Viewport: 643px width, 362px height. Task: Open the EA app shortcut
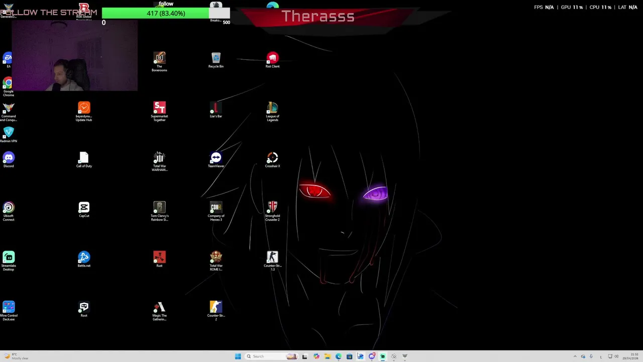coord(8,60)
